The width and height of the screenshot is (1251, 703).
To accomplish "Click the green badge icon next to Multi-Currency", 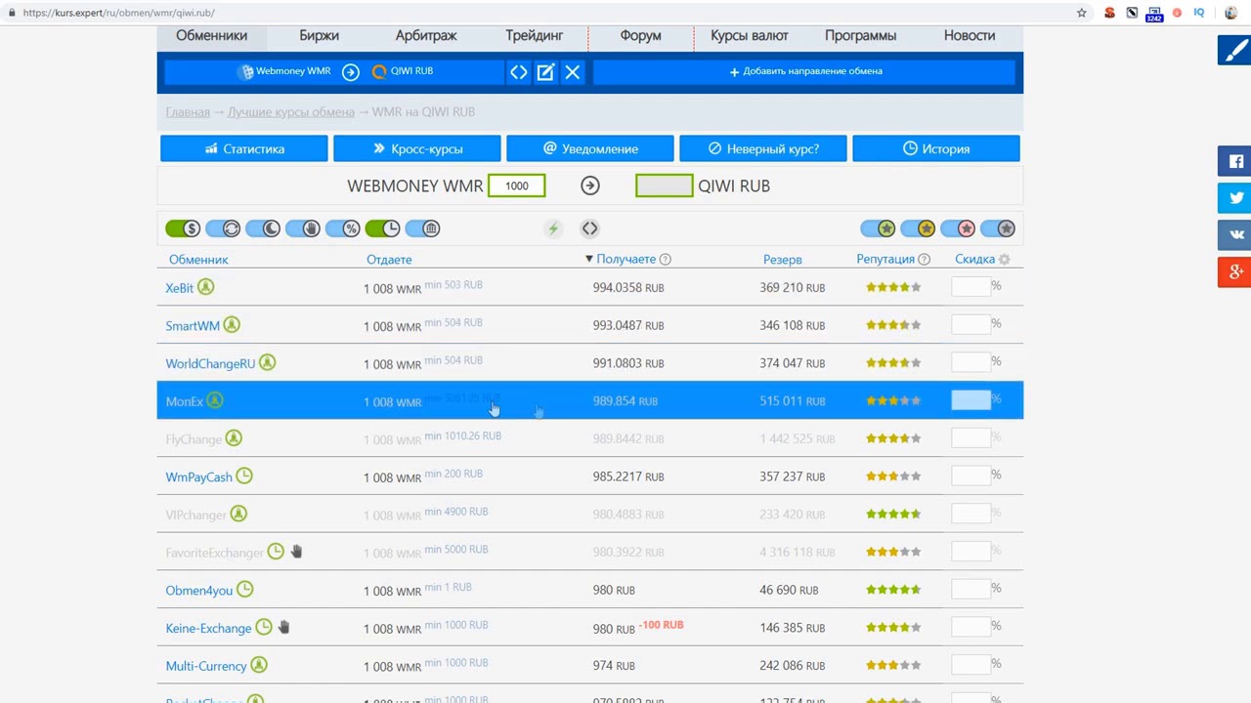I will [259, 666].
